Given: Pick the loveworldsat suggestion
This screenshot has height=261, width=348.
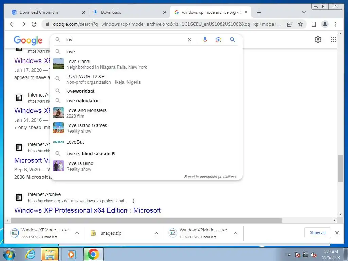Looking at the screenshot, I should [146, 91].
